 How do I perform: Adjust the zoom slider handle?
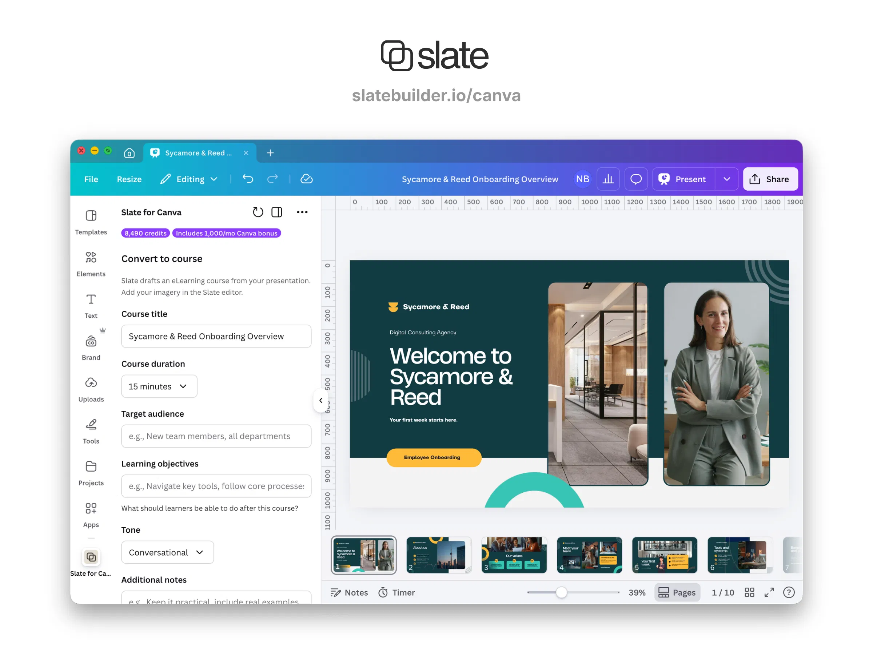coord(561,592)
